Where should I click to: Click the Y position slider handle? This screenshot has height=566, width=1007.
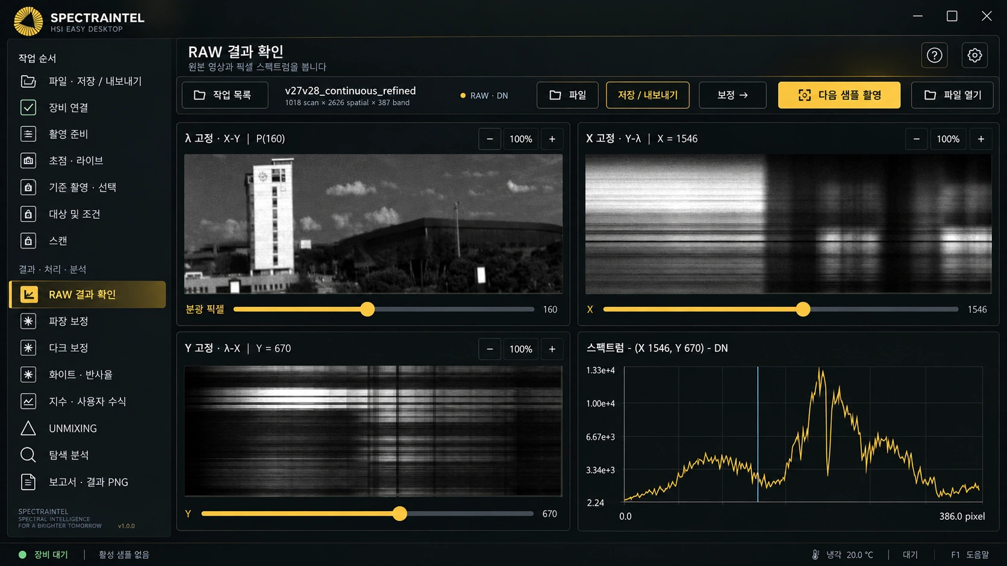coord(400,514)
